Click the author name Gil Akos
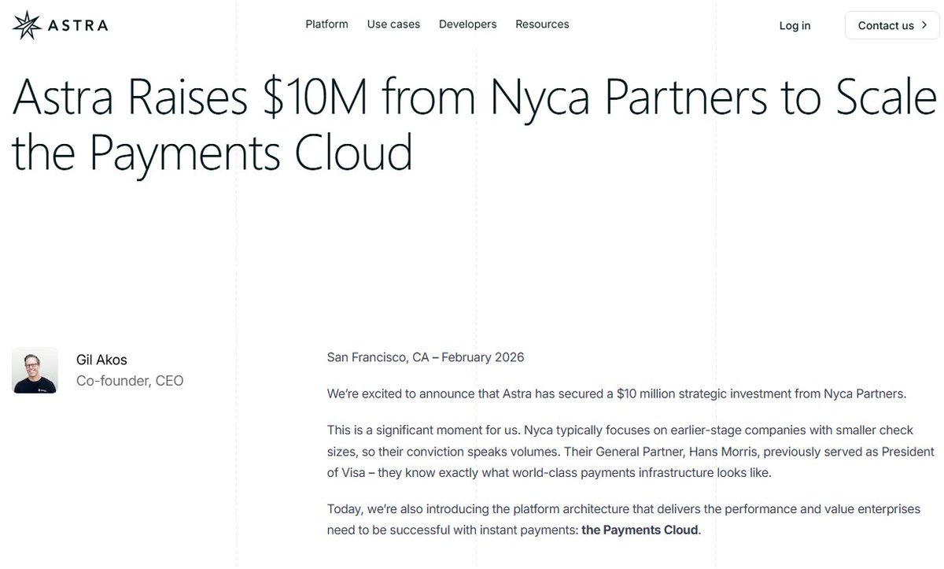Screen dimensions: 944x569 pyautogui.click(x=101, y=360)
